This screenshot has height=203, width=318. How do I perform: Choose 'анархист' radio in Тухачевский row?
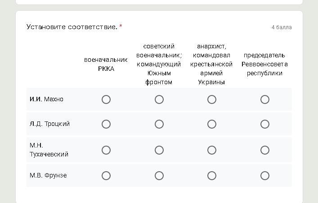[212, 150]
